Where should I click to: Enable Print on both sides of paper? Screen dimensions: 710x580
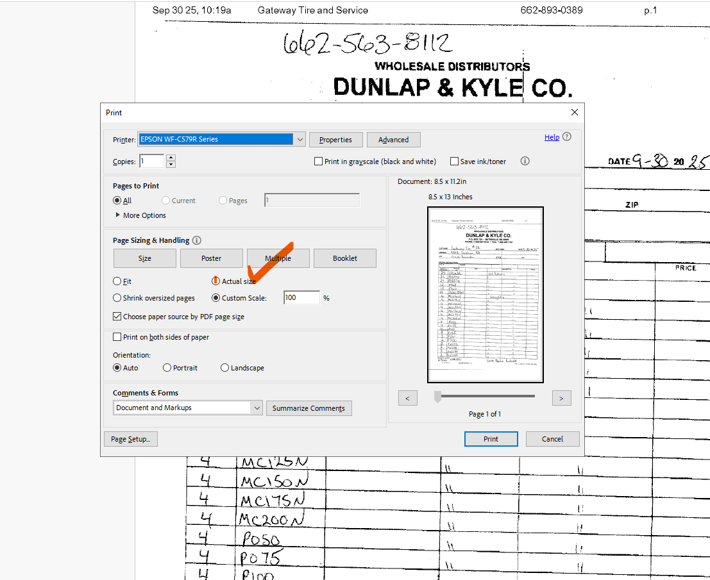117,337
